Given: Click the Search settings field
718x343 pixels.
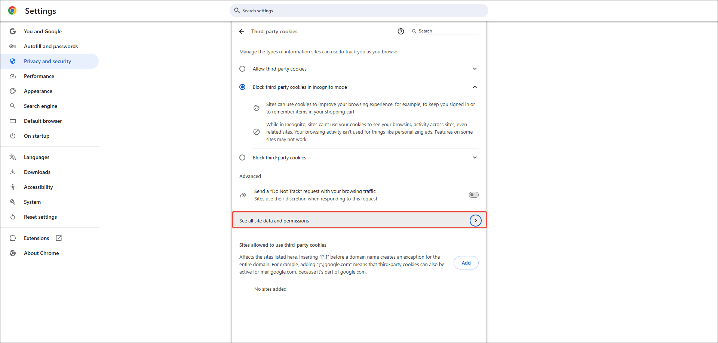Looking at the screenshot, I should click(x=359, y=10).
